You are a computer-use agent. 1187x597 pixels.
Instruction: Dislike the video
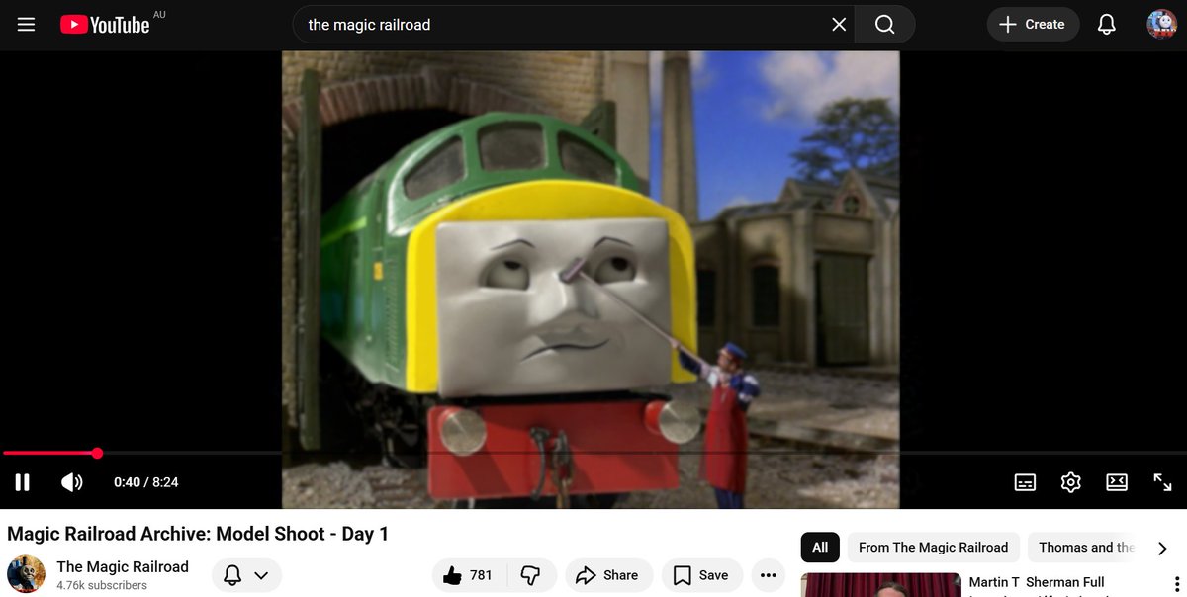pyautogui.click(x=532, y=575)
